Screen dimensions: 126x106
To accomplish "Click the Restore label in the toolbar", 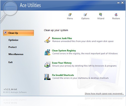I will [x=116, y=18].
